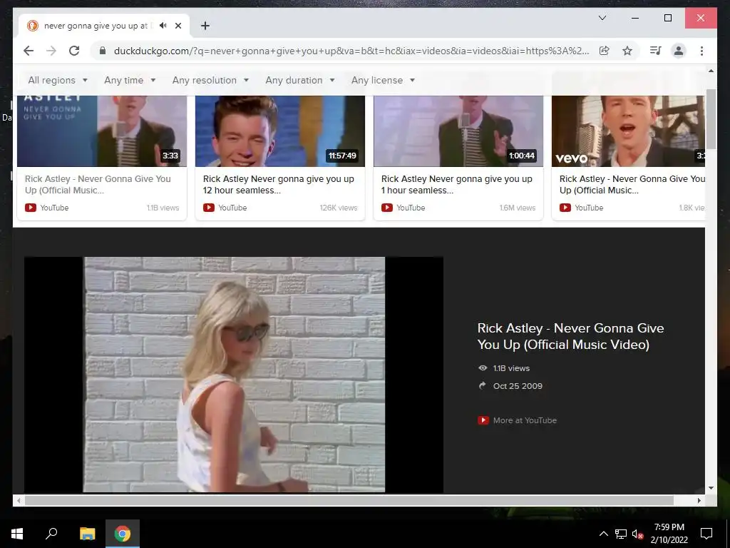Image resolution: width=730 pixels, height=548 pixels.
Task: Click the horizontal scrollbar right arrow
Action: [699, 500]
